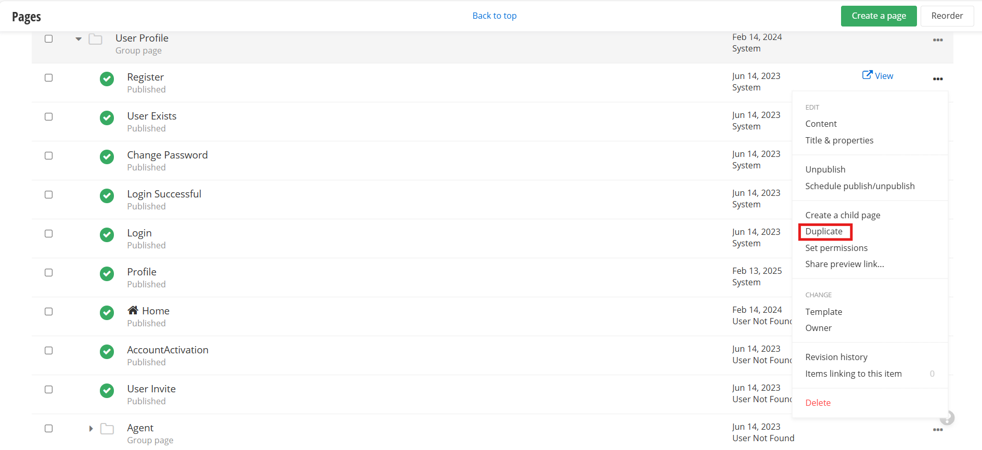Image resolution: width=982 pixels, height=450 pixels.
Task: Open the User Profile row's three-dot actions menu
Action: pos(938,40)
